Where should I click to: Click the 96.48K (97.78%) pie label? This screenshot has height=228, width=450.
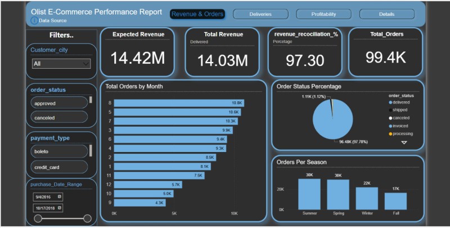[x=353, y=142]
